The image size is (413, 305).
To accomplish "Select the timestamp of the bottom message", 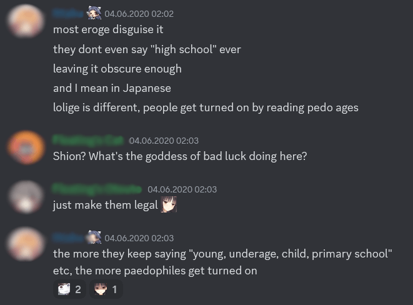I will click(139, 238).
